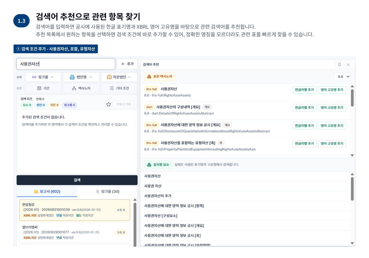The width and height of the screenshot is (369, 258).
Task: Click the 표준 택사노미 section badge
Action: 160,77
